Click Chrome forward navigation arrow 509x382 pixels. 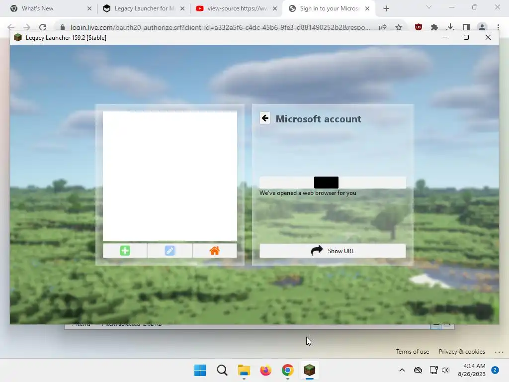tap(27, 27)
